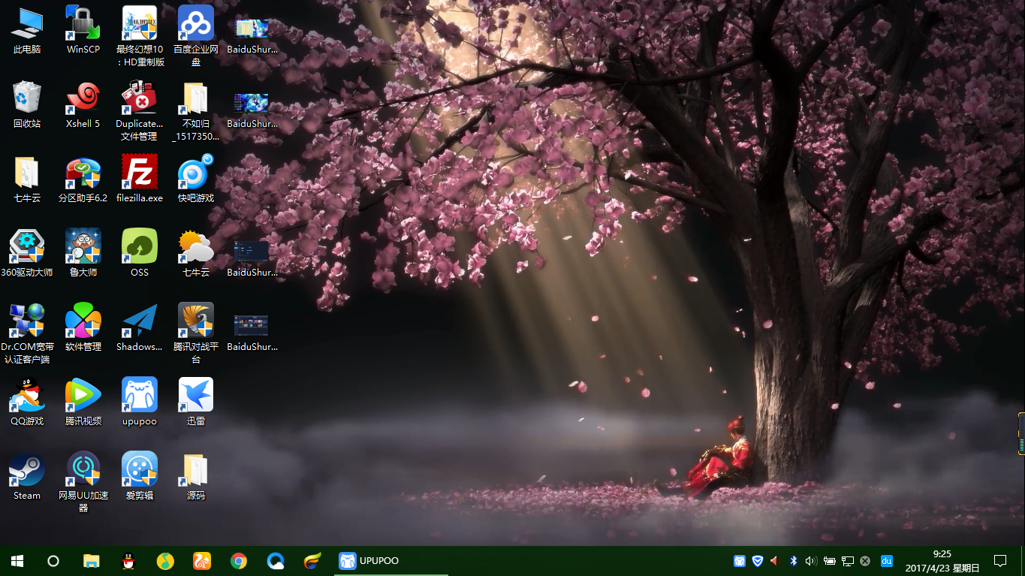Image resolution: width=1025 pixels, height=576 pixels.
Task: Open the colorful Tencent game taskbar icon
Action: point(312,561)
